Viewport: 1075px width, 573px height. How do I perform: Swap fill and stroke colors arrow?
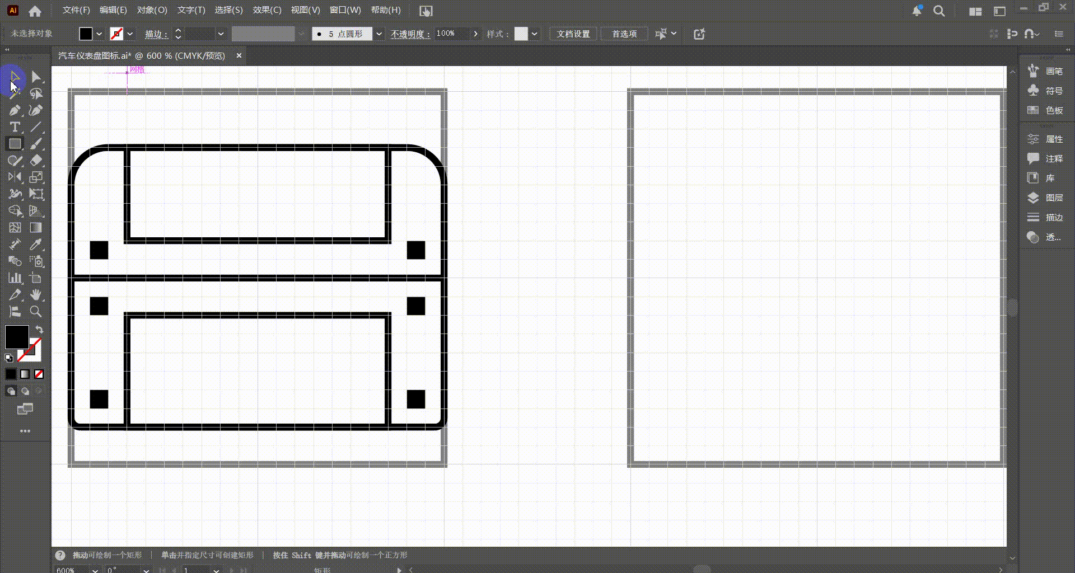tap(39, 330)
